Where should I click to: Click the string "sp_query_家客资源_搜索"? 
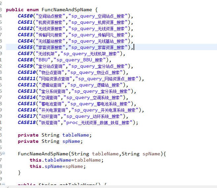click(98, 47)
